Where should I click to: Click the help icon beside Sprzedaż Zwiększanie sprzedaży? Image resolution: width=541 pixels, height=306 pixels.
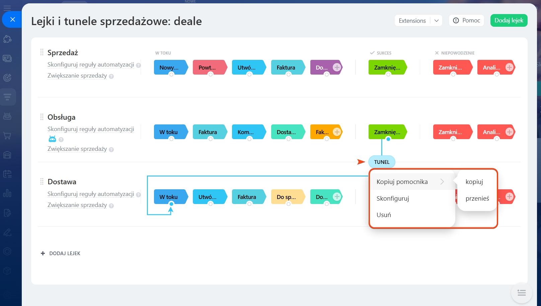tap(111, 76)
